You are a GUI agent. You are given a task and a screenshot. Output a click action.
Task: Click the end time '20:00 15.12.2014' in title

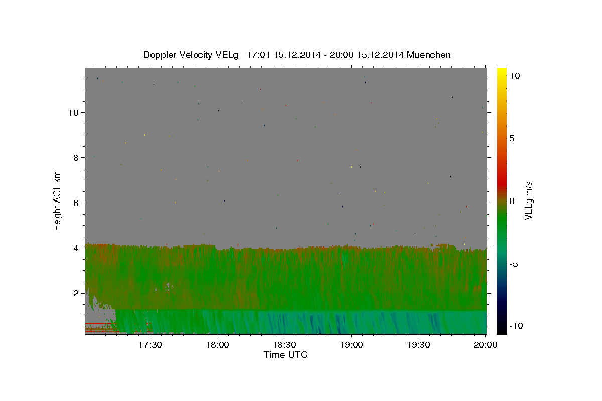(367, 55)
